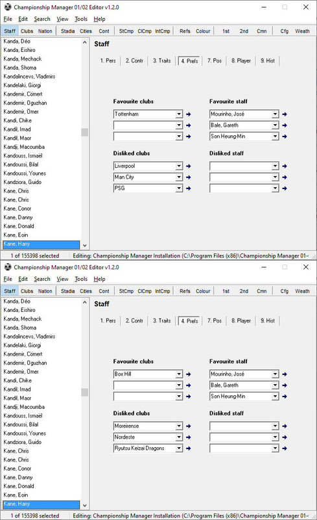Open Cfg toolbar button in bottom window
The image size is (317, 520).
(284, 291)
